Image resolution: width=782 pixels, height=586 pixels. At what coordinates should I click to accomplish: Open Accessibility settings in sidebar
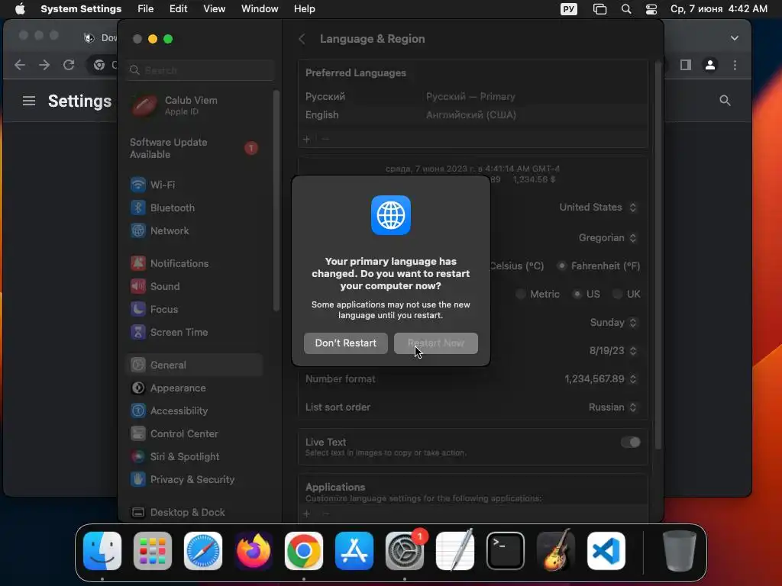tap(195, 411)
